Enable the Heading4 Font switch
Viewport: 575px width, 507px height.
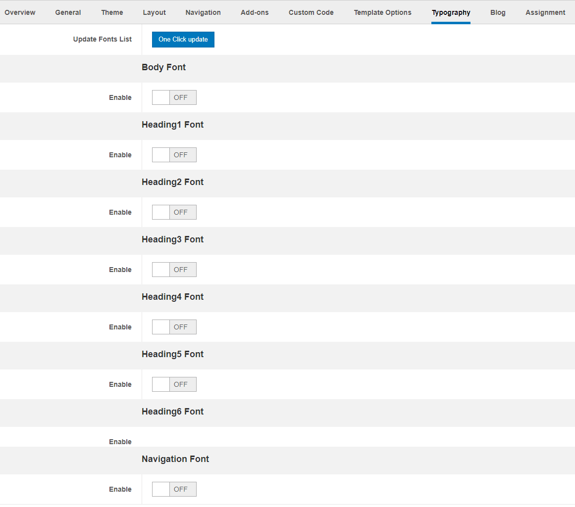pyautogui.click(x=174, y=327)
